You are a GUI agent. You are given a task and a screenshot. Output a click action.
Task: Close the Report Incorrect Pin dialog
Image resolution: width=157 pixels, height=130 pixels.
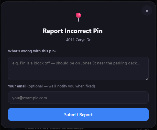pos(147,10)
